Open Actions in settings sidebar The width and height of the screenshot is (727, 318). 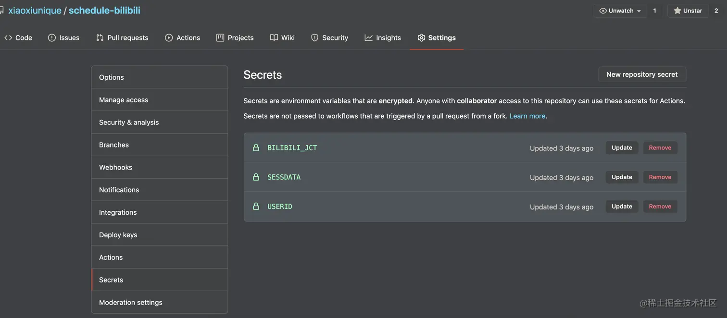[160, 257]
